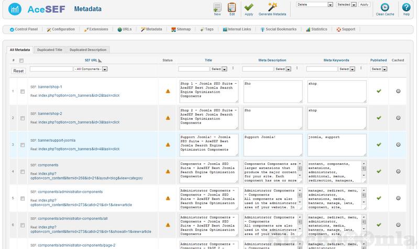Click cached icon for banner/support-joomla row
419x249 pixels.
[398, 144]
